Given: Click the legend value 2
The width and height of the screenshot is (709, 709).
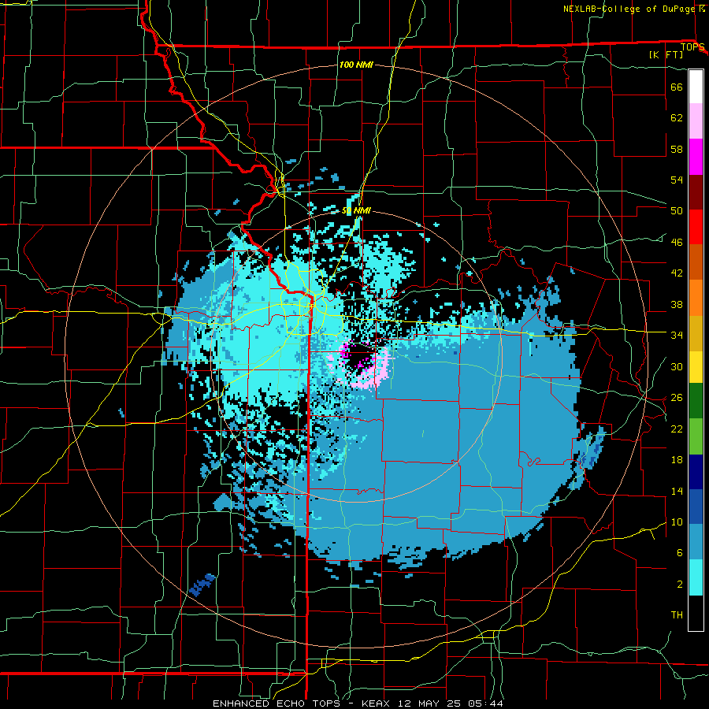Looking at the screenshot, I should coord(680,585).
